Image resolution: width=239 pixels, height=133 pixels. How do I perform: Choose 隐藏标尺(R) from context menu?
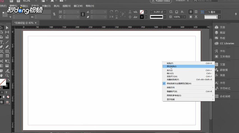[189, 91]
